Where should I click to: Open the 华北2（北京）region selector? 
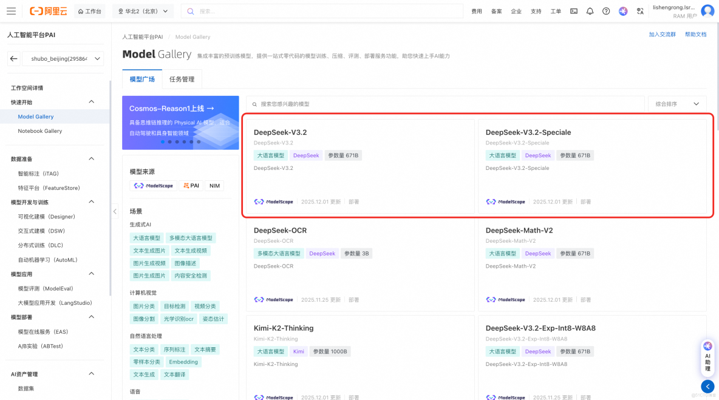click(142, 10)
